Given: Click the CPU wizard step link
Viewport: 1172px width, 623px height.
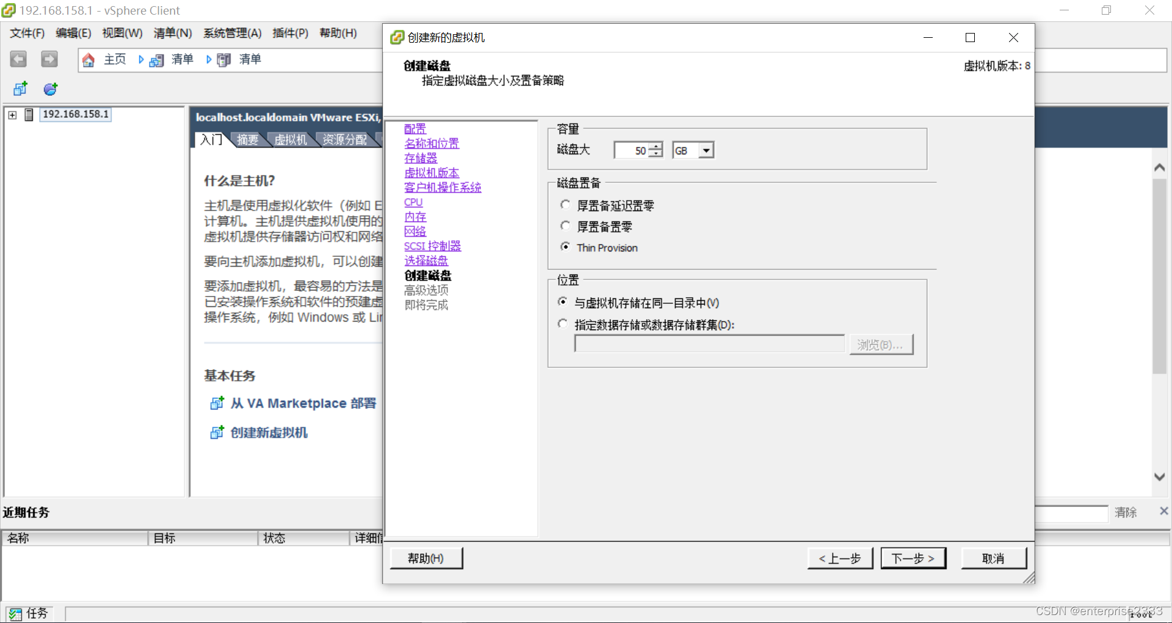Looking at the screenshot, I should [413, 202].
